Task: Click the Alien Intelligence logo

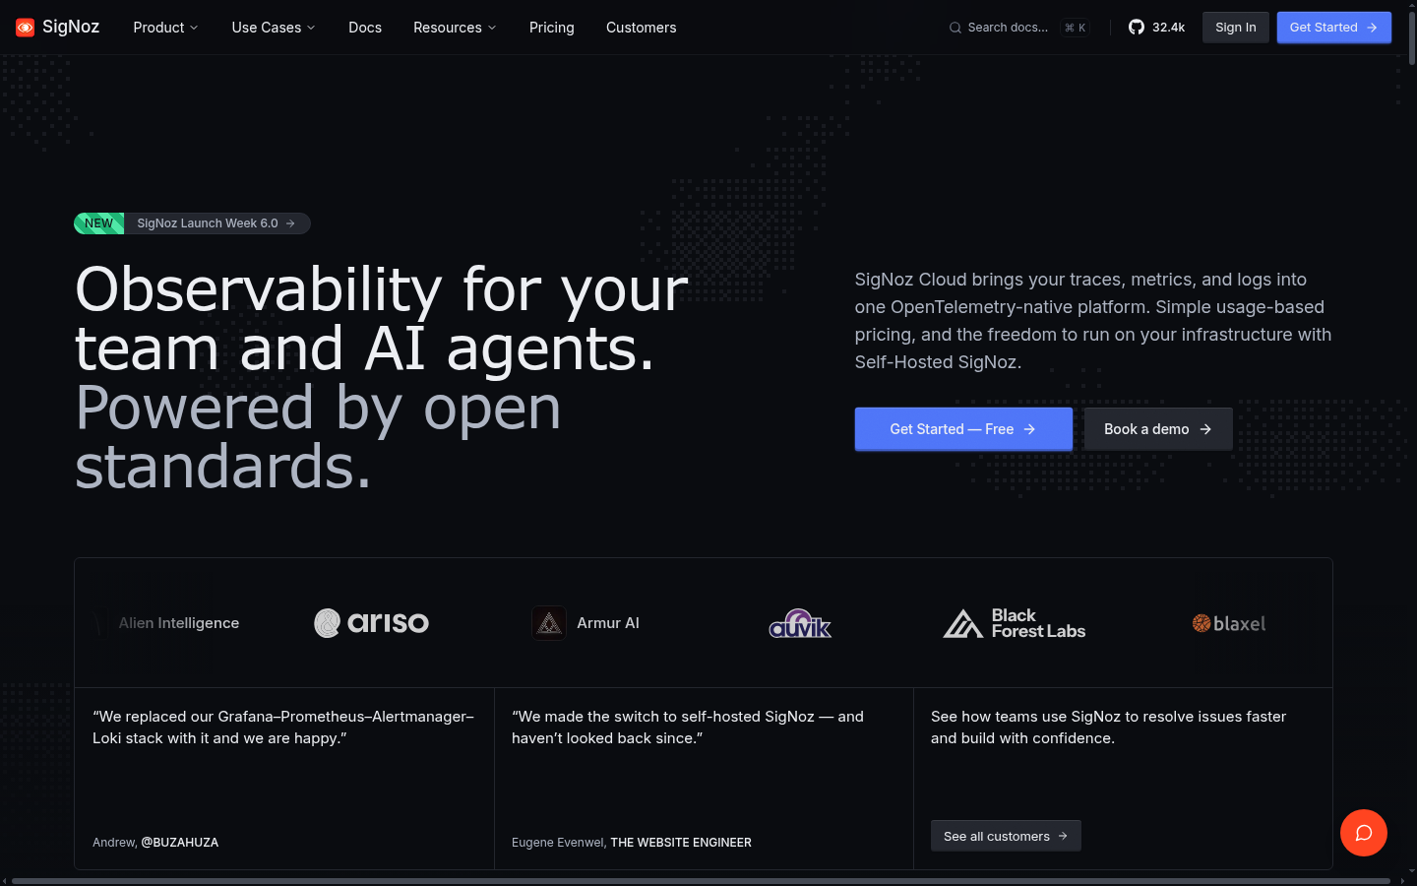Action: coord(167,623)
